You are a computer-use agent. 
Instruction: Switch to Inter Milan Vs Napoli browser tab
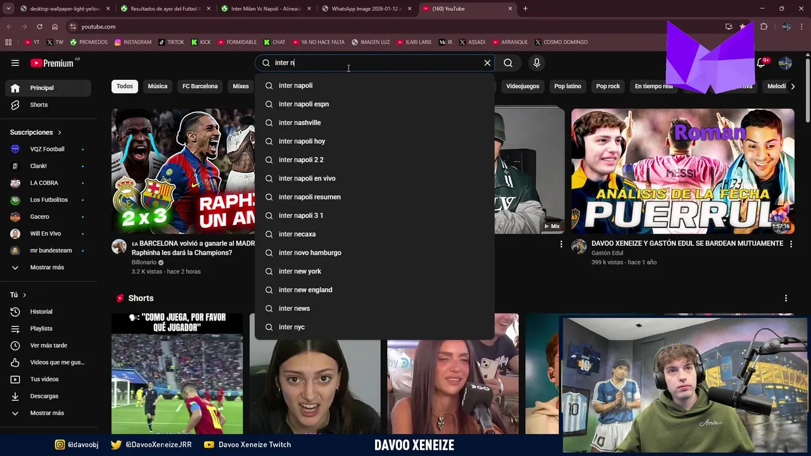(265, 9)
